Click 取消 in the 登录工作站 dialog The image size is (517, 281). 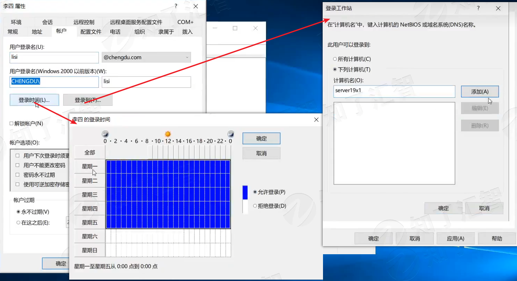tap(484, 208)
